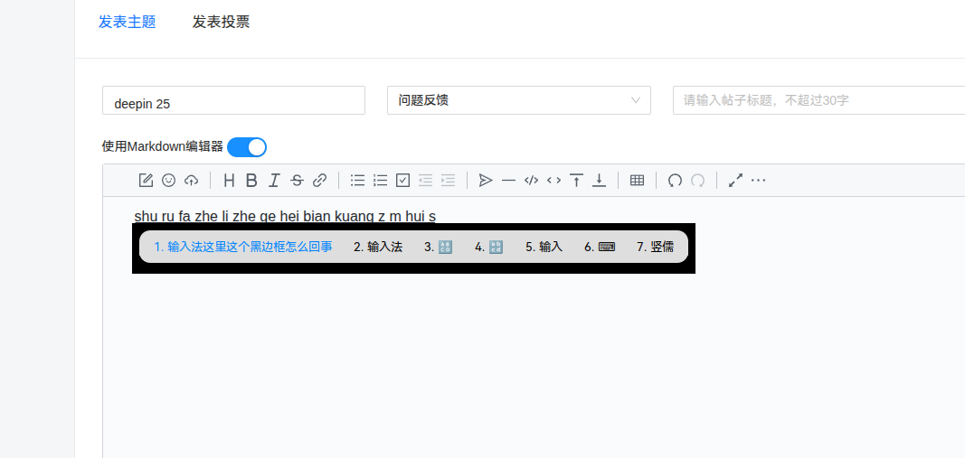Open more editor options ellipsis
Screen dimensions: 965x458
coord(758,180)
